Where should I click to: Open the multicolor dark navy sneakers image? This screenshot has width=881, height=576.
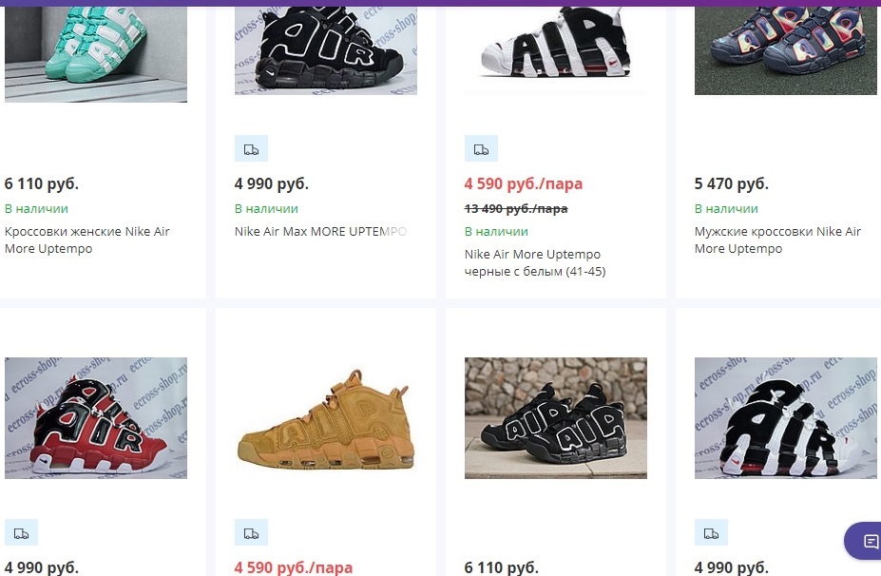point(786,48)
